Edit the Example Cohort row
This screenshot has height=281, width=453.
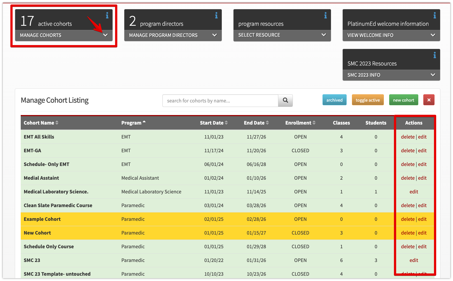pos(422,219)
